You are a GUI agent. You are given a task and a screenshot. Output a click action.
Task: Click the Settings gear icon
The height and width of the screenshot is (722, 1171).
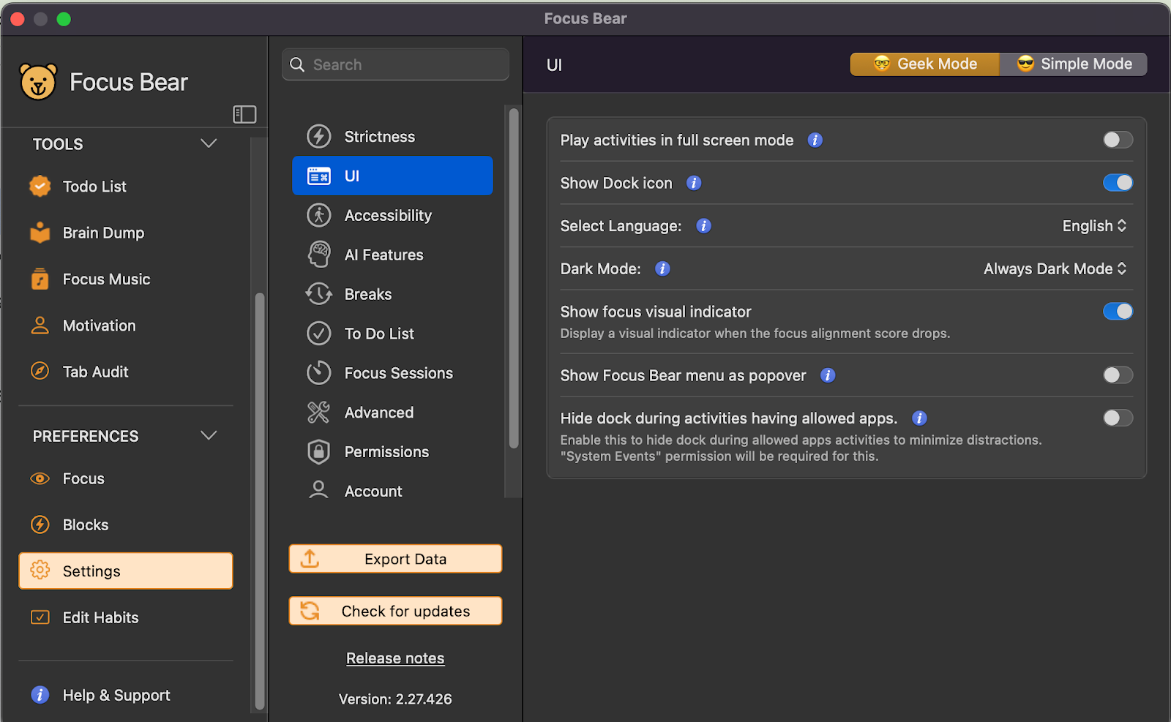coord(40,571)
